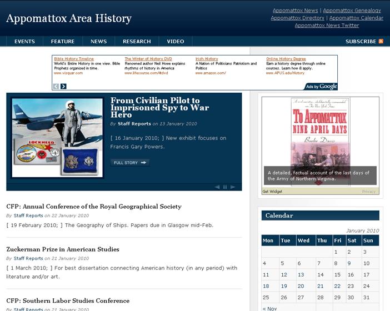Click the book widget description caption
The image size is (390, 311).
320,175
